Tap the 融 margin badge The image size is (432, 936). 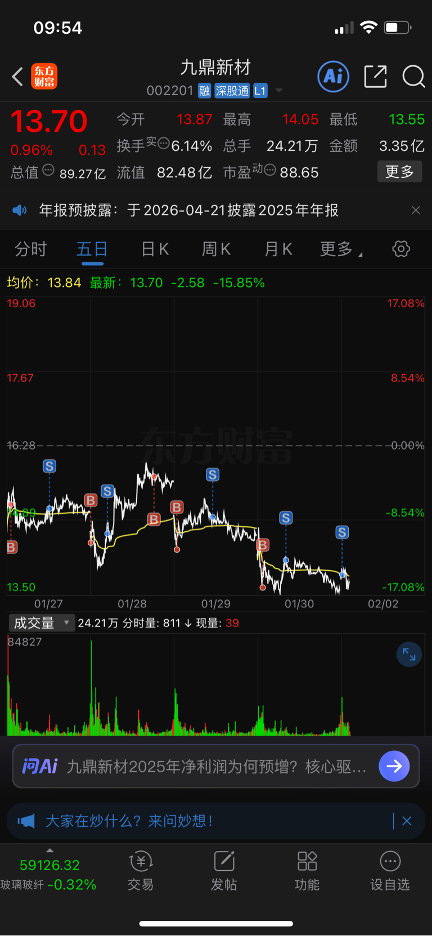[x=205, y=91]
